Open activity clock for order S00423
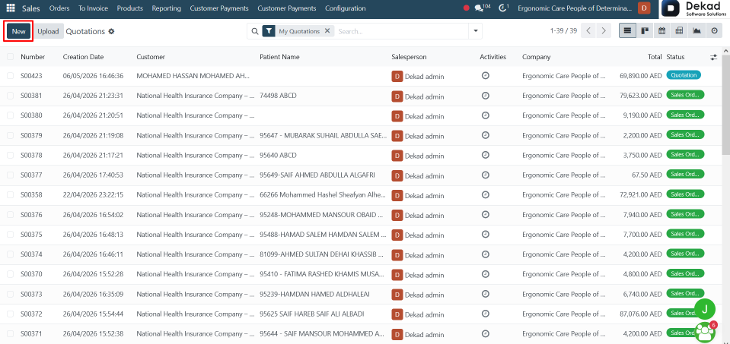The width and height of the screenshot is (730, 344). point(485,75)
